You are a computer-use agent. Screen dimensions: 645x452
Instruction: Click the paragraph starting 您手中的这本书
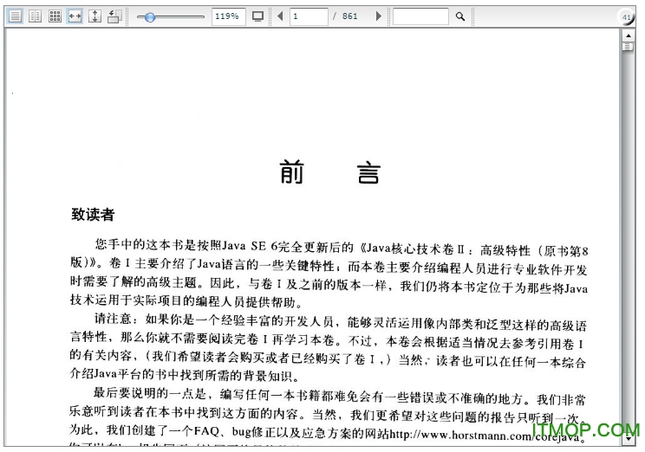pyautogui.click(x=329, y=274)
